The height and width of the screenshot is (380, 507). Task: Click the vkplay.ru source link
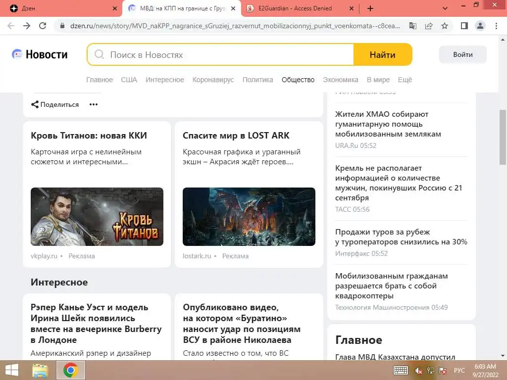[x=44, y=256]
